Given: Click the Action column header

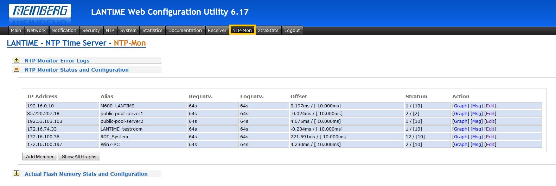Looking at the screenshot, I should (x=461, y=97).
